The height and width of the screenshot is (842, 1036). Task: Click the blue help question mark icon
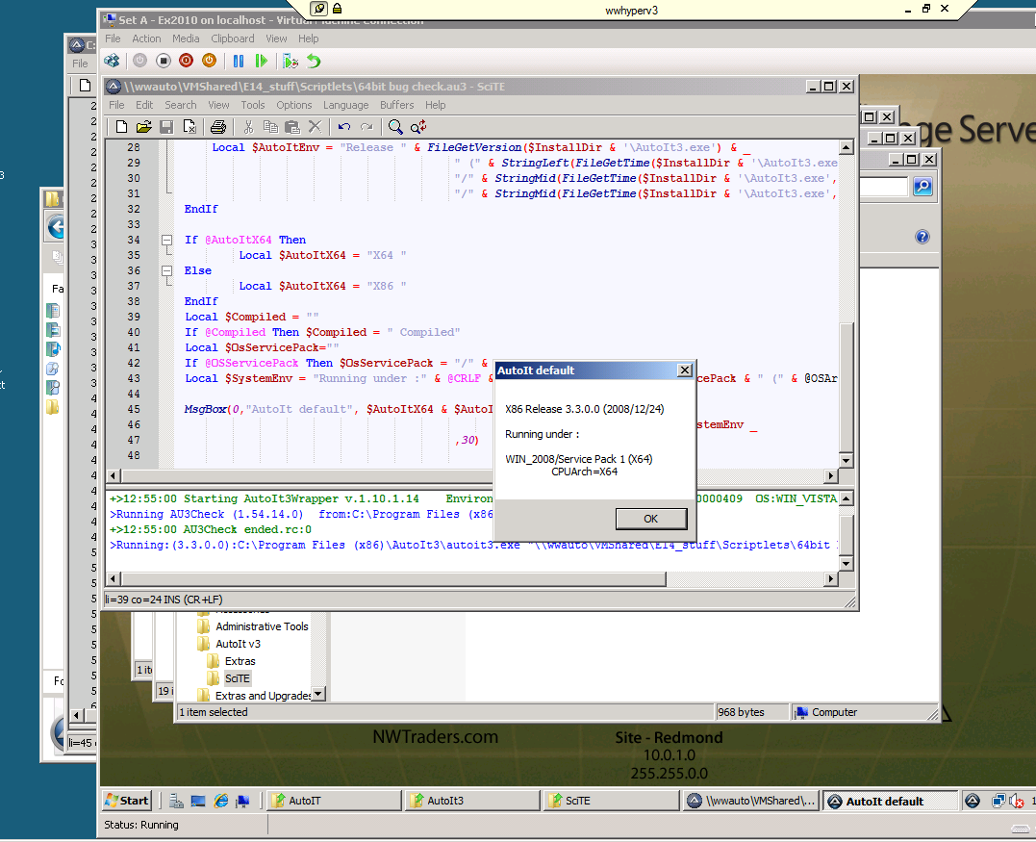pyautogui.click(x=922, y=237)
